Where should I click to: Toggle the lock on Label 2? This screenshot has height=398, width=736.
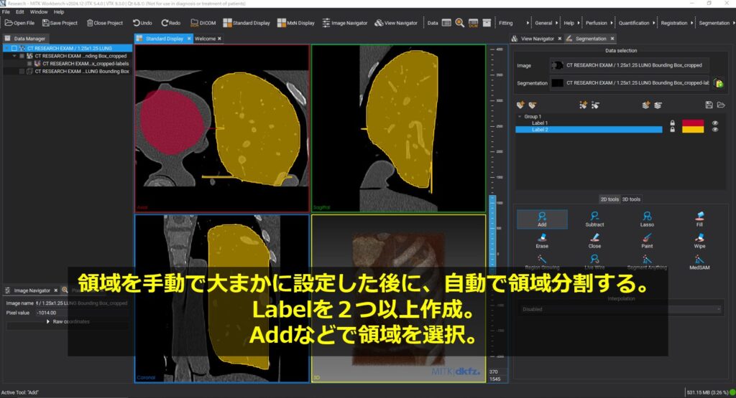[x=672, y=130]
